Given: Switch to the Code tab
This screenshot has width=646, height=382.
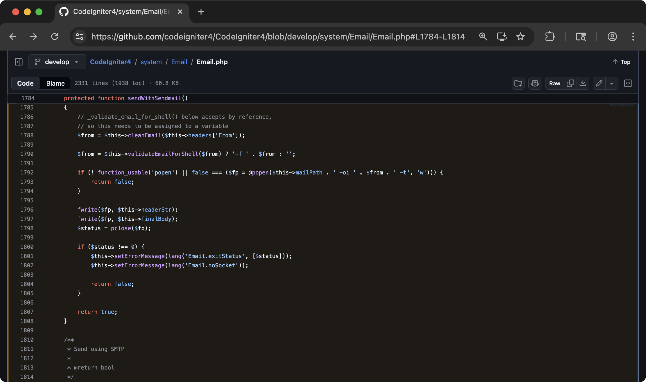Looking at the screenshot, I should tap(25, 83).
